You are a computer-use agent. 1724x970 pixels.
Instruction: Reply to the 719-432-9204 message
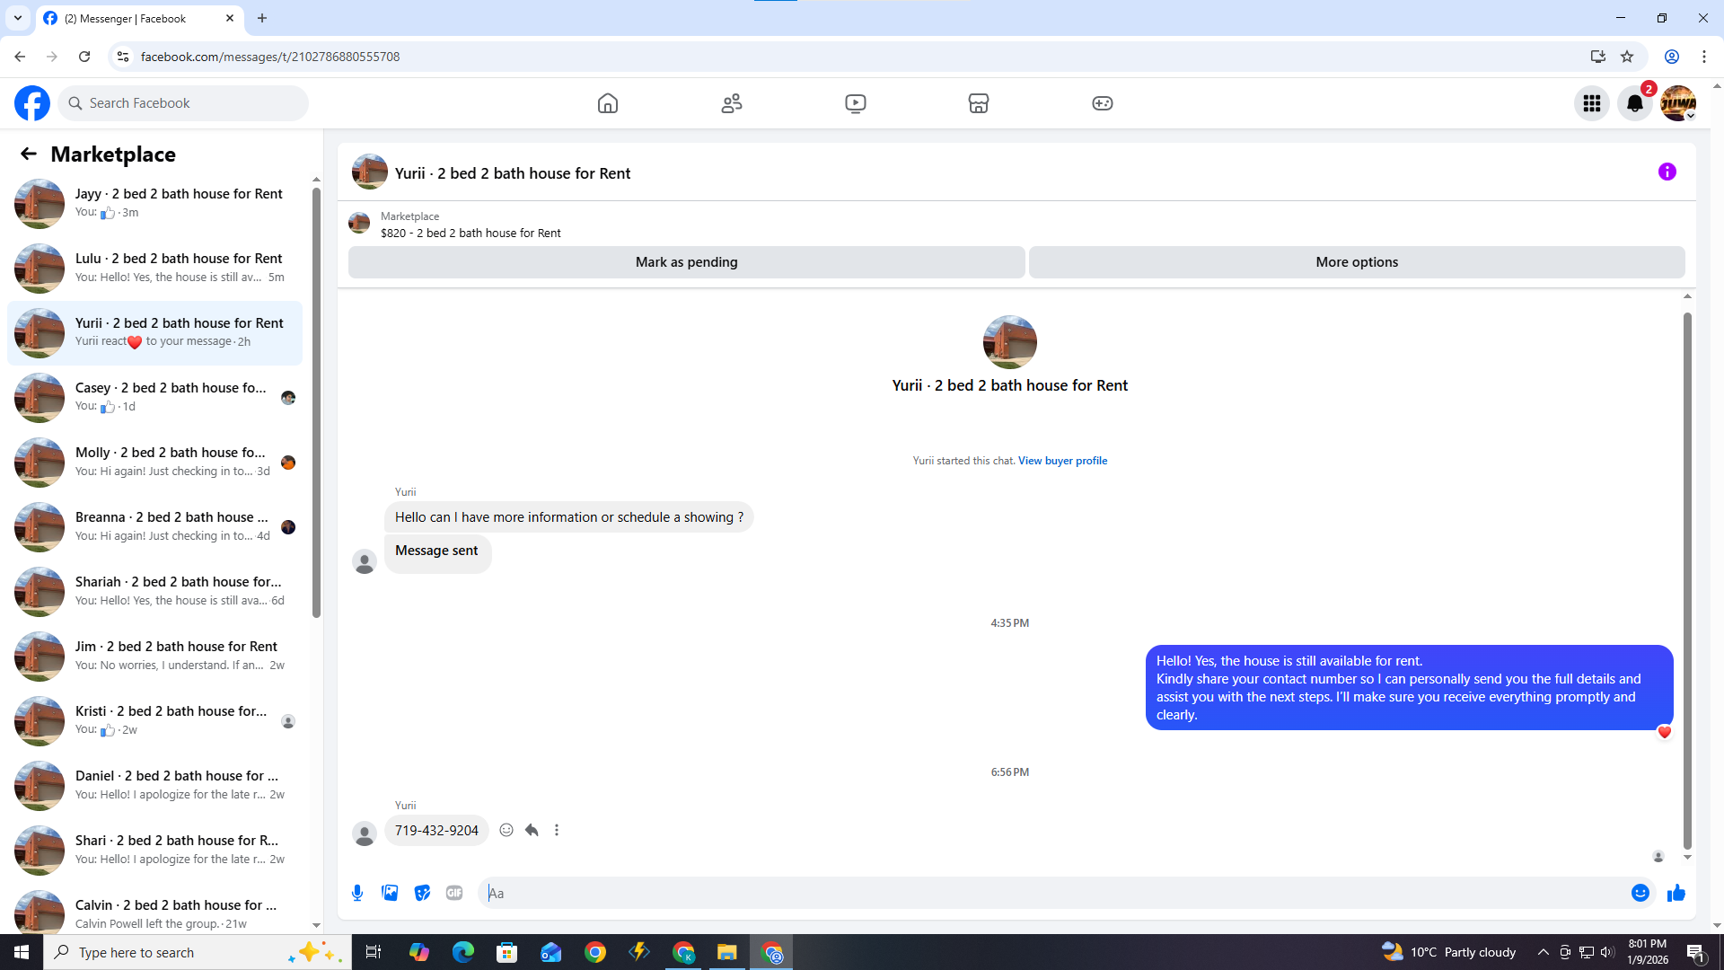coord(532,830)
